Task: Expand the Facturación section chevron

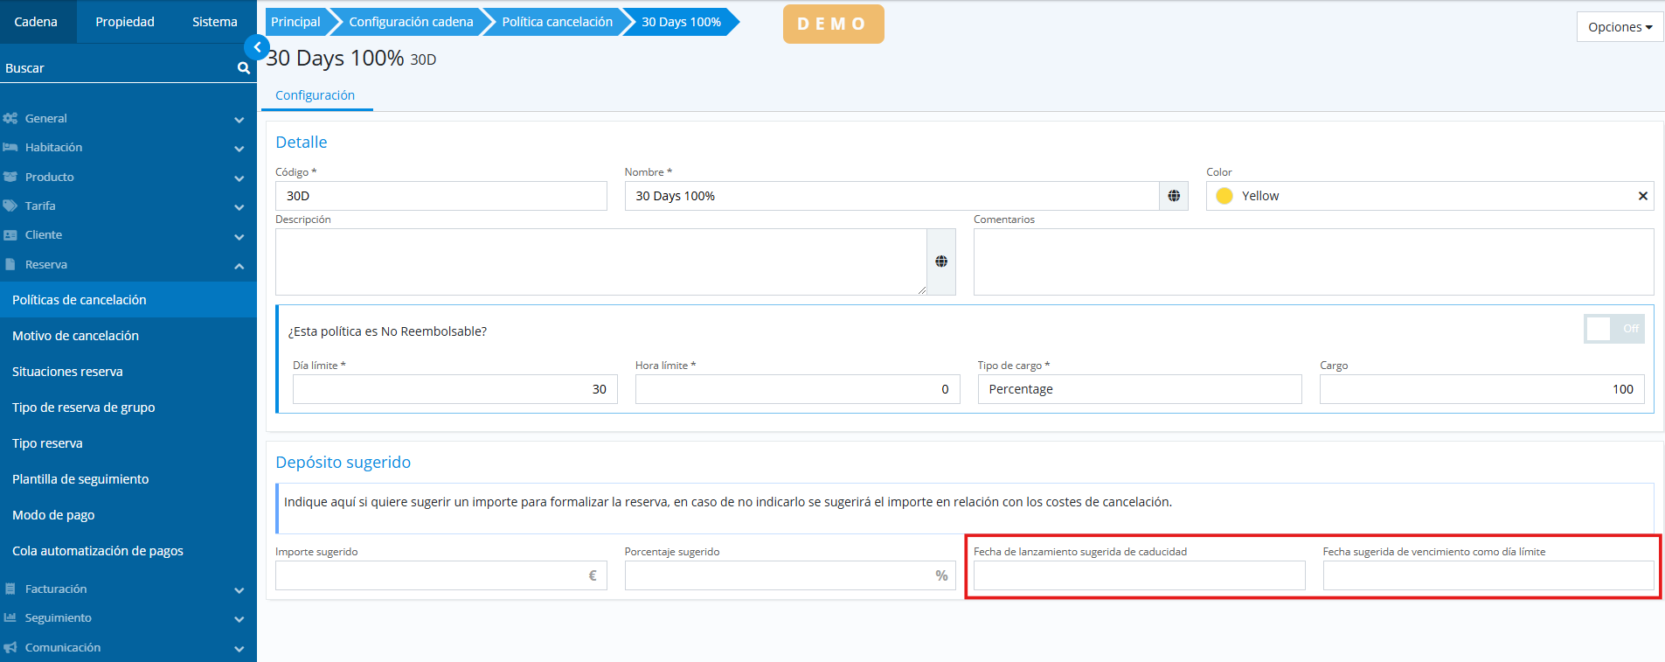Action: pos(239,590)
